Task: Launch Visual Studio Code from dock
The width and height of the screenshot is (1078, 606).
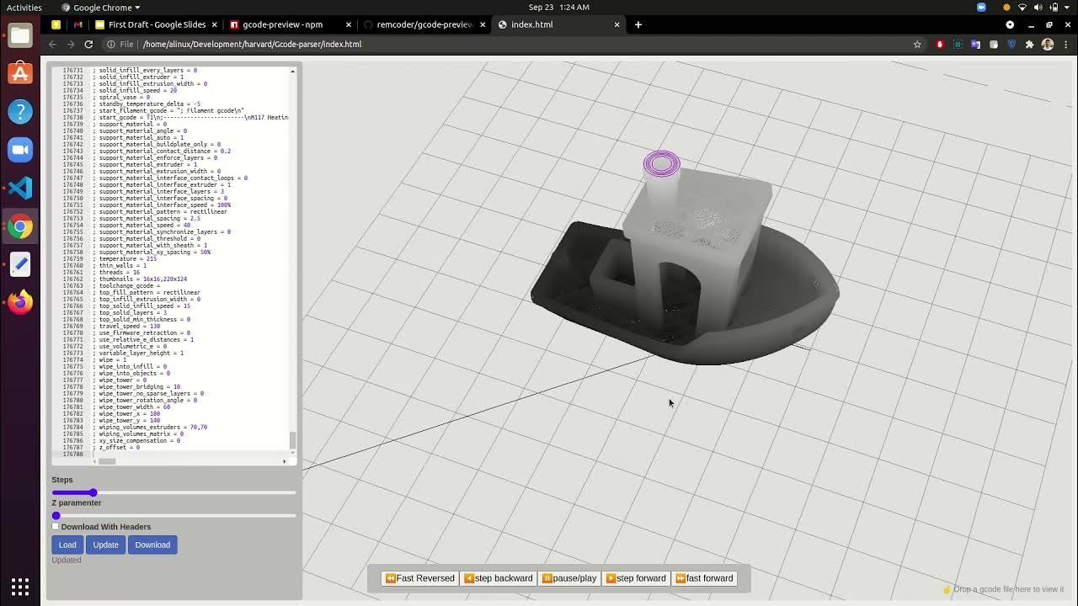Action: pos(20,188)
